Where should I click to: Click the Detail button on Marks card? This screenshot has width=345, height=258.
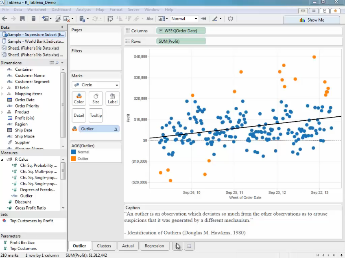[x=79, y=115]
